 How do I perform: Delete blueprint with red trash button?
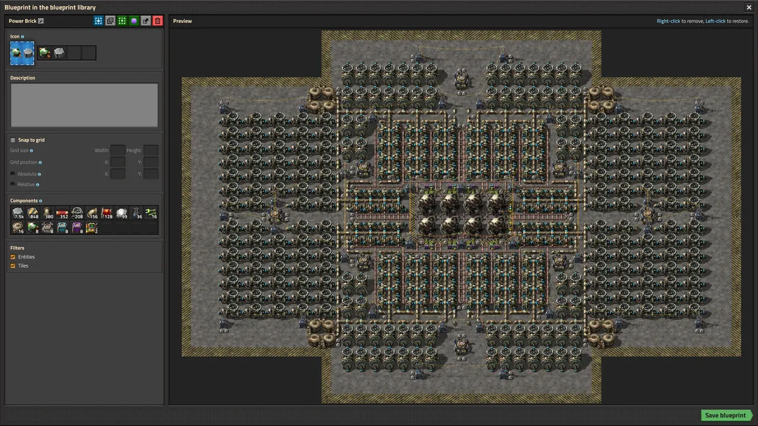[x=158, y=21]
